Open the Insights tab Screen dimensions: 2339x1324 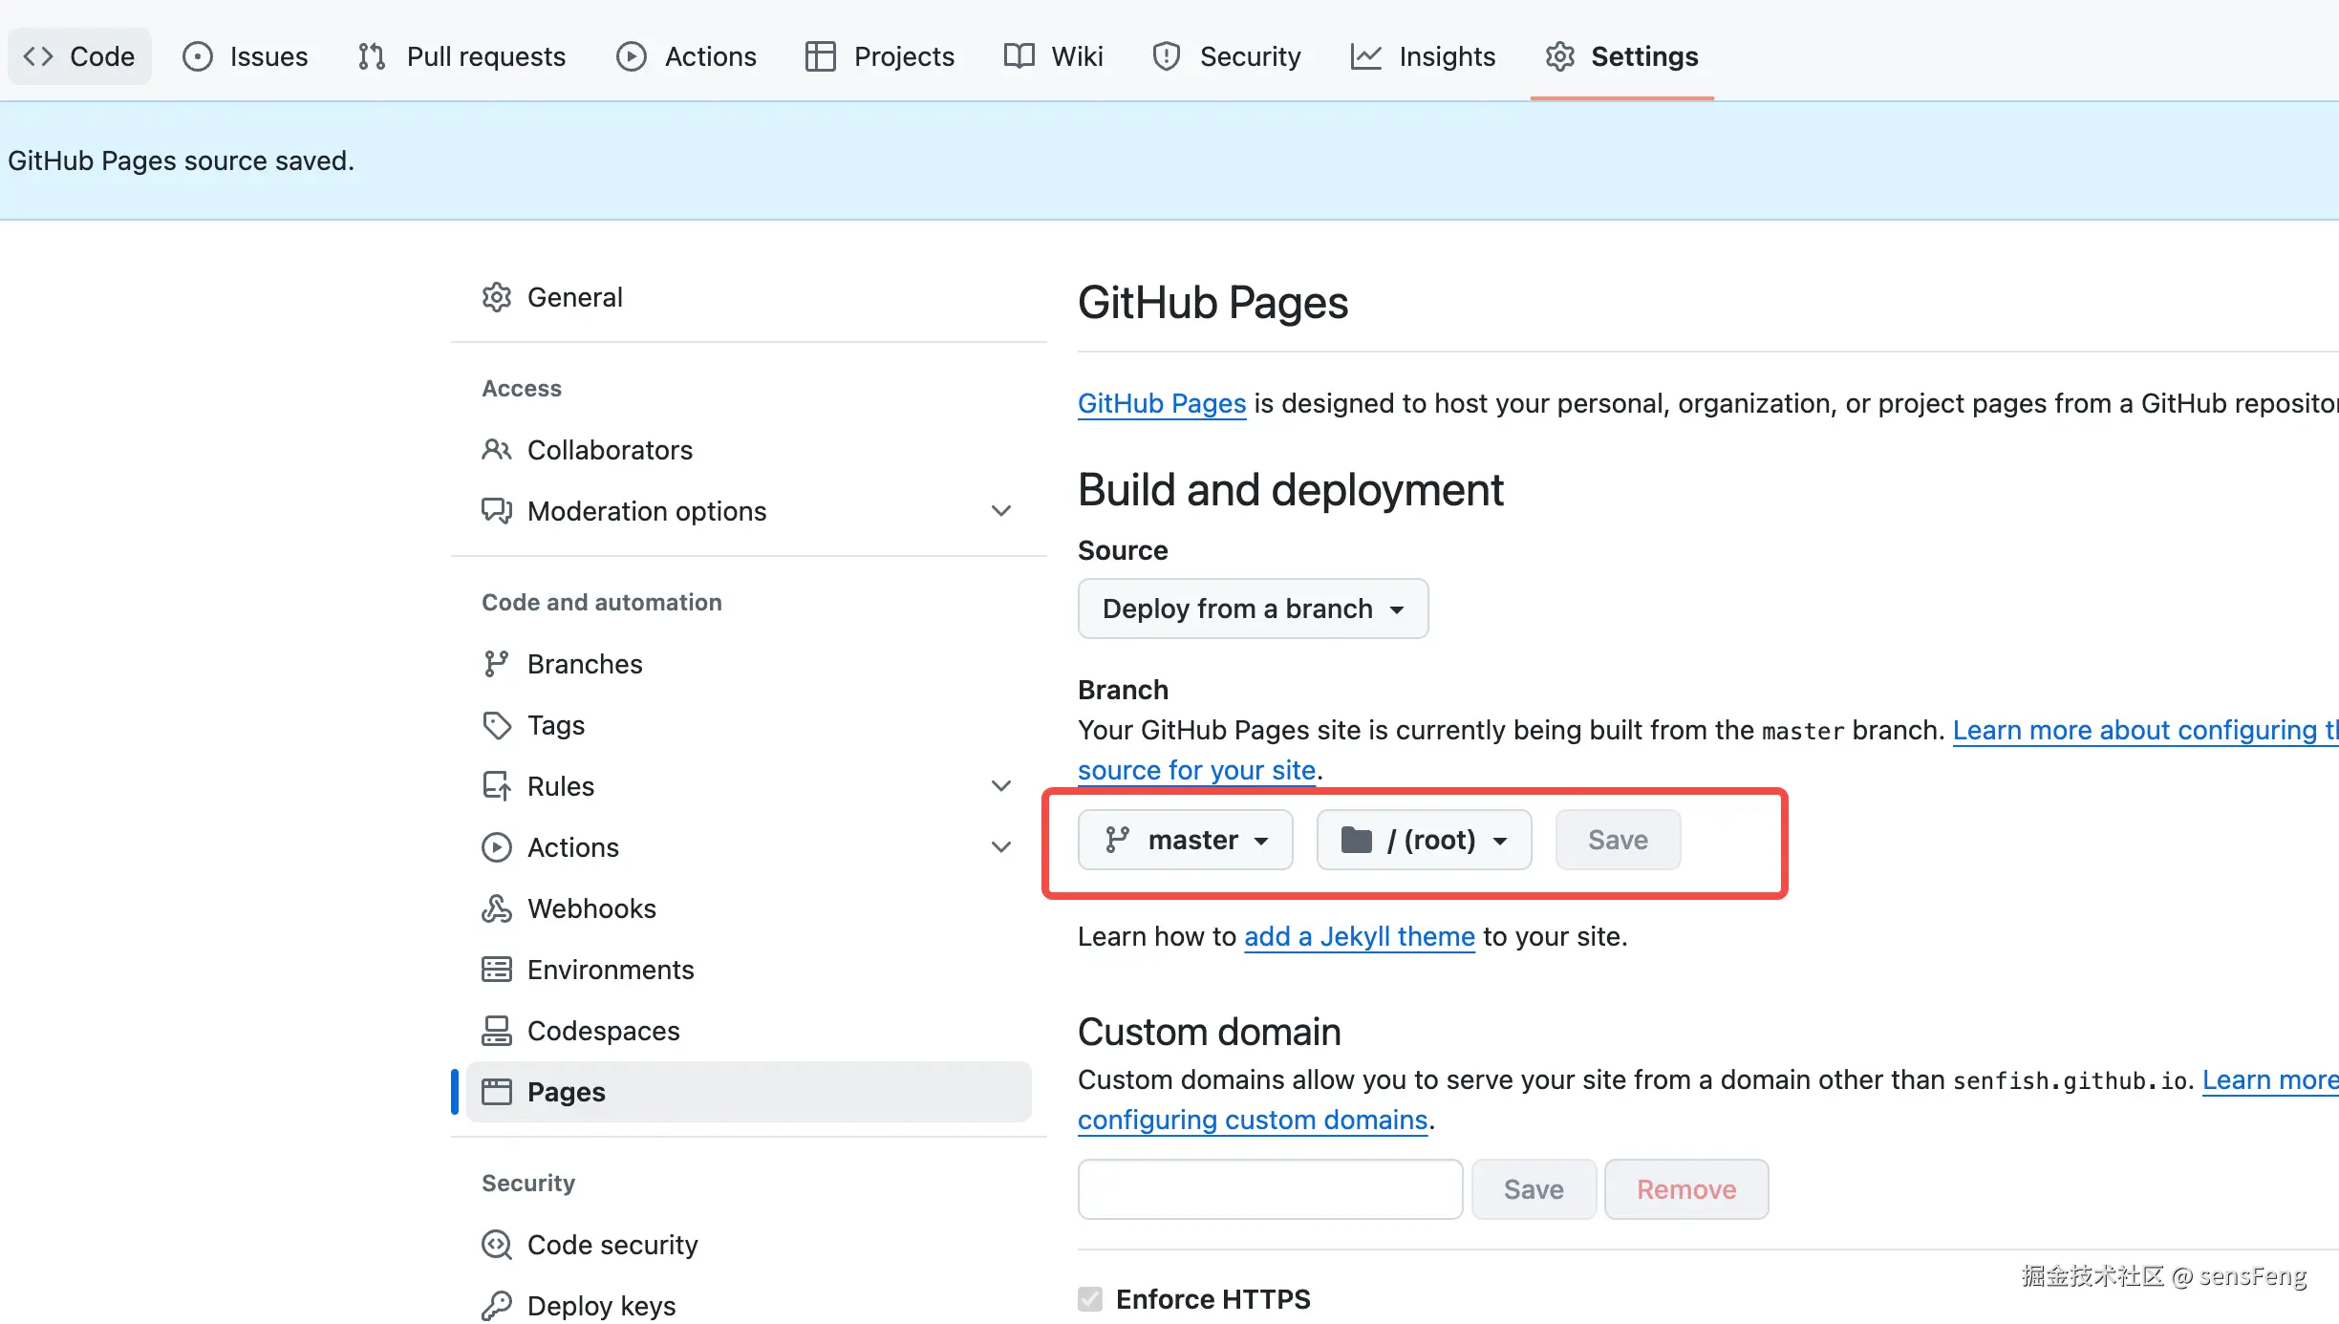point(1423,56)
